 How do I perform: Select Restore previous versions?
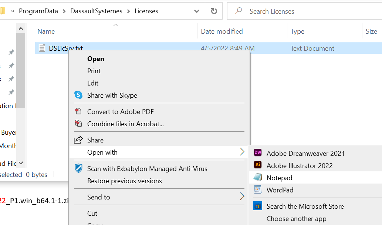point(125,181)
